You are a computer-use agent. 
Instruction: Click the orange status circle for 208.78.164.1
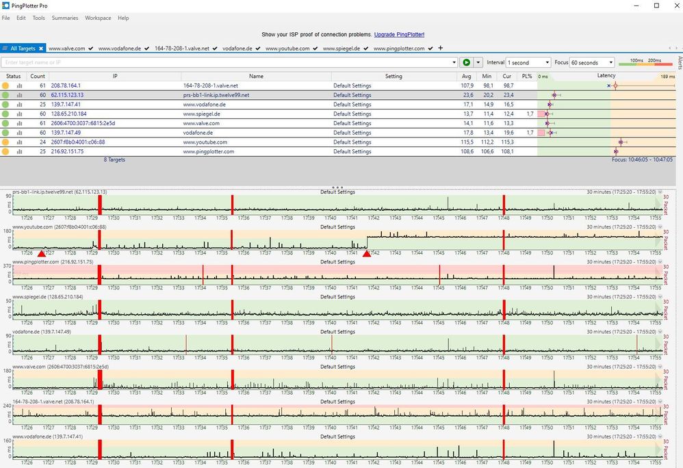point(6,86)
